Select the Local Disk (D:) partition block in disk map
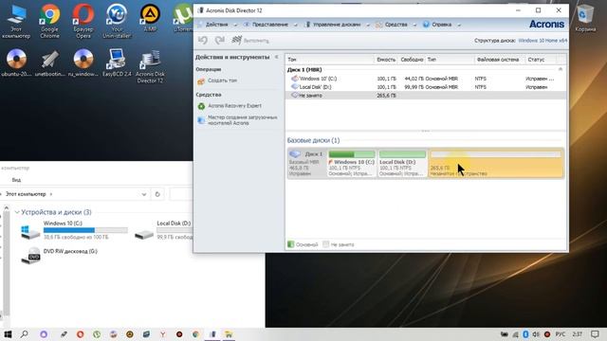 (402, 163)
